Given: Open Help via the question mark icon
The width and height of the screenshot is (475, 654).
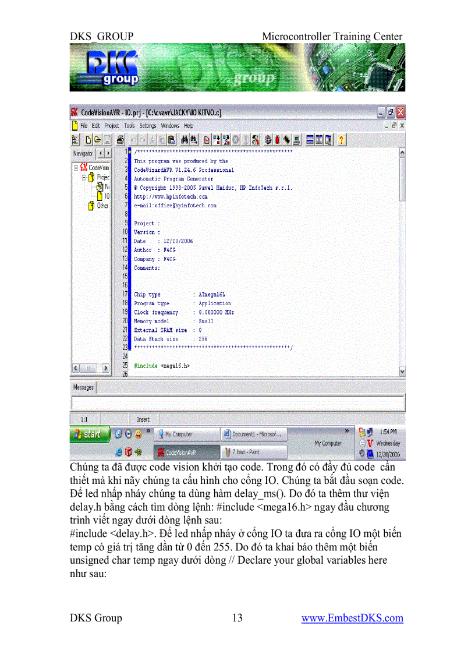Looking at the screenshot, I should (341, 140).
